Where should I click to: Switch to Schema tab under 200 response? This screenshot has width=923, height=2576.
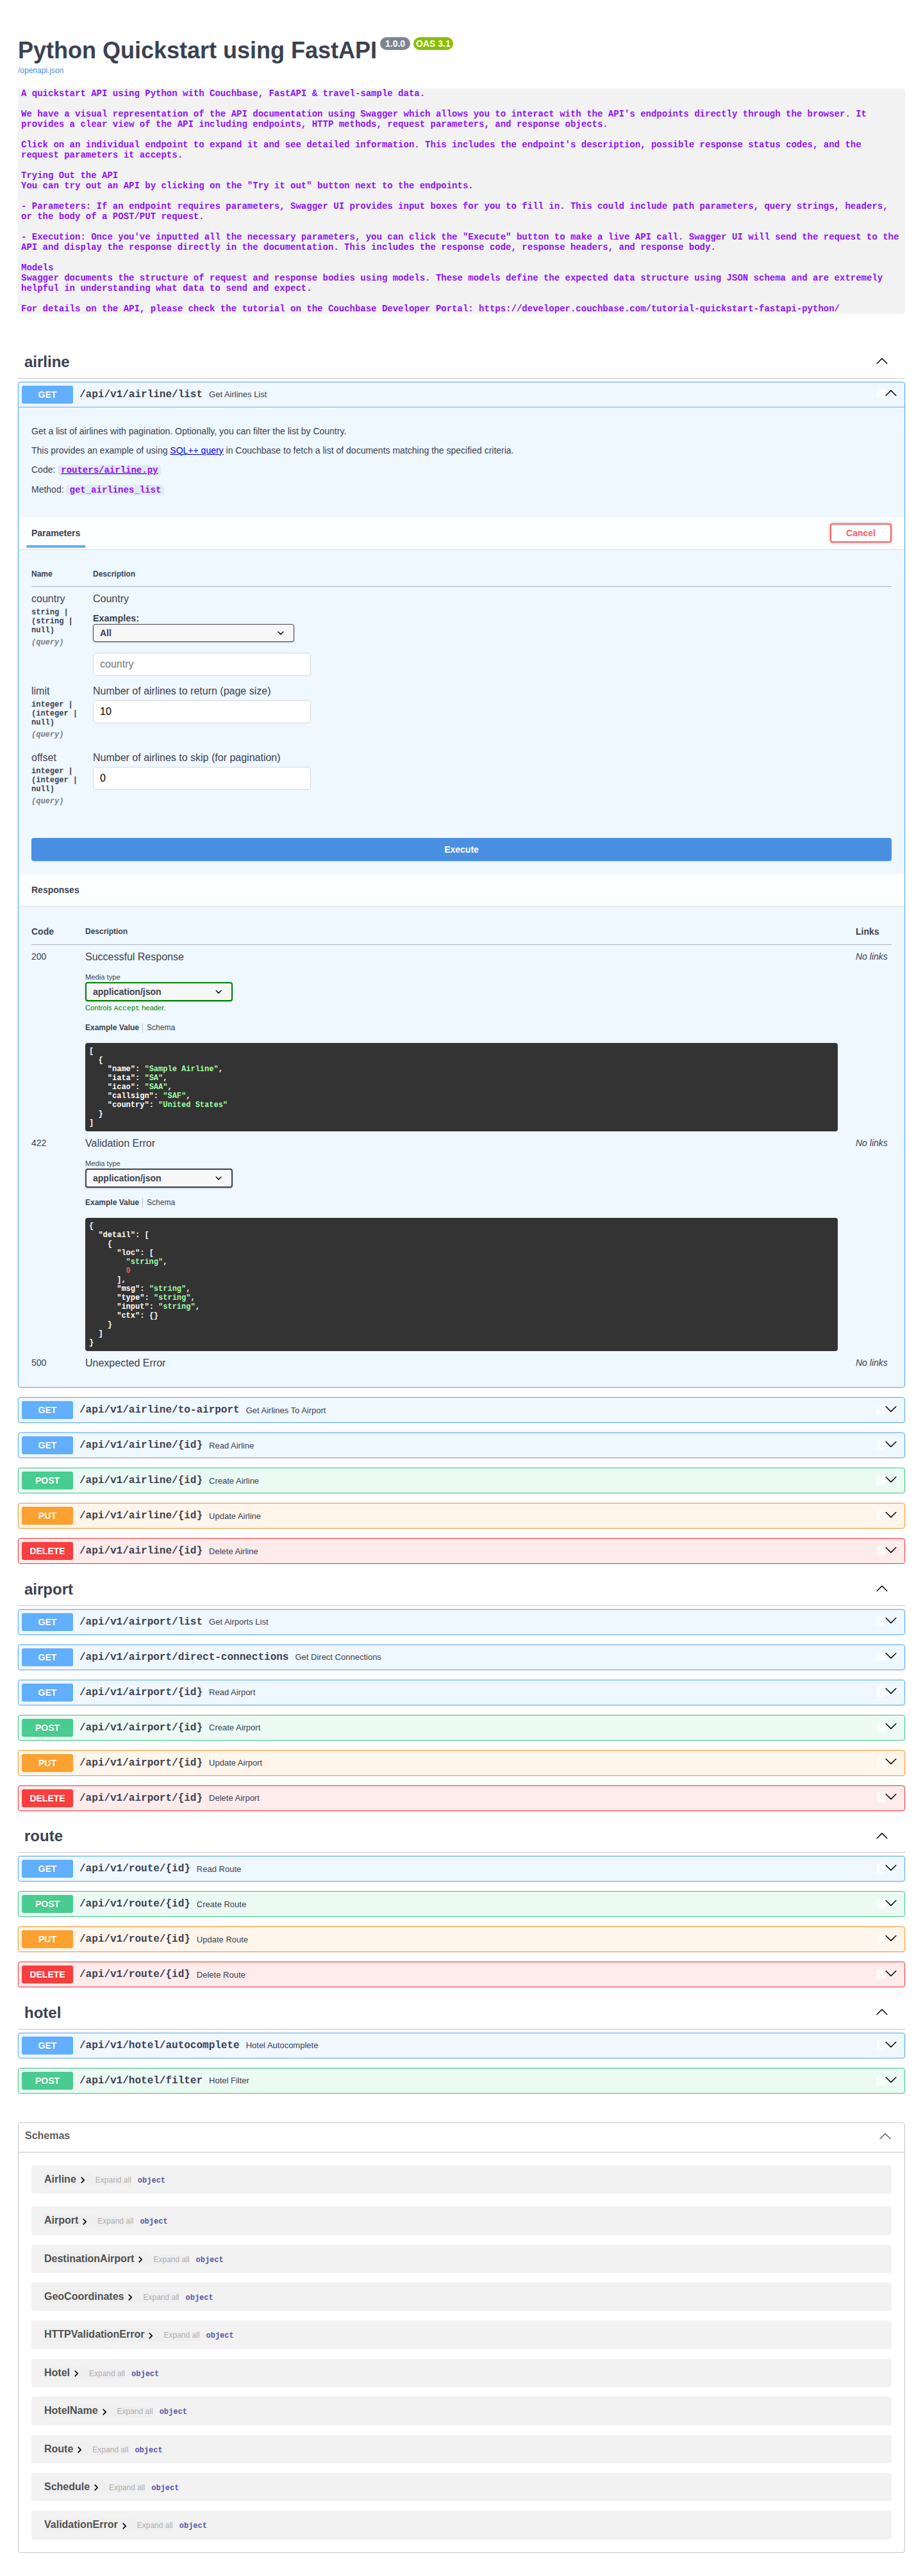161,1027
